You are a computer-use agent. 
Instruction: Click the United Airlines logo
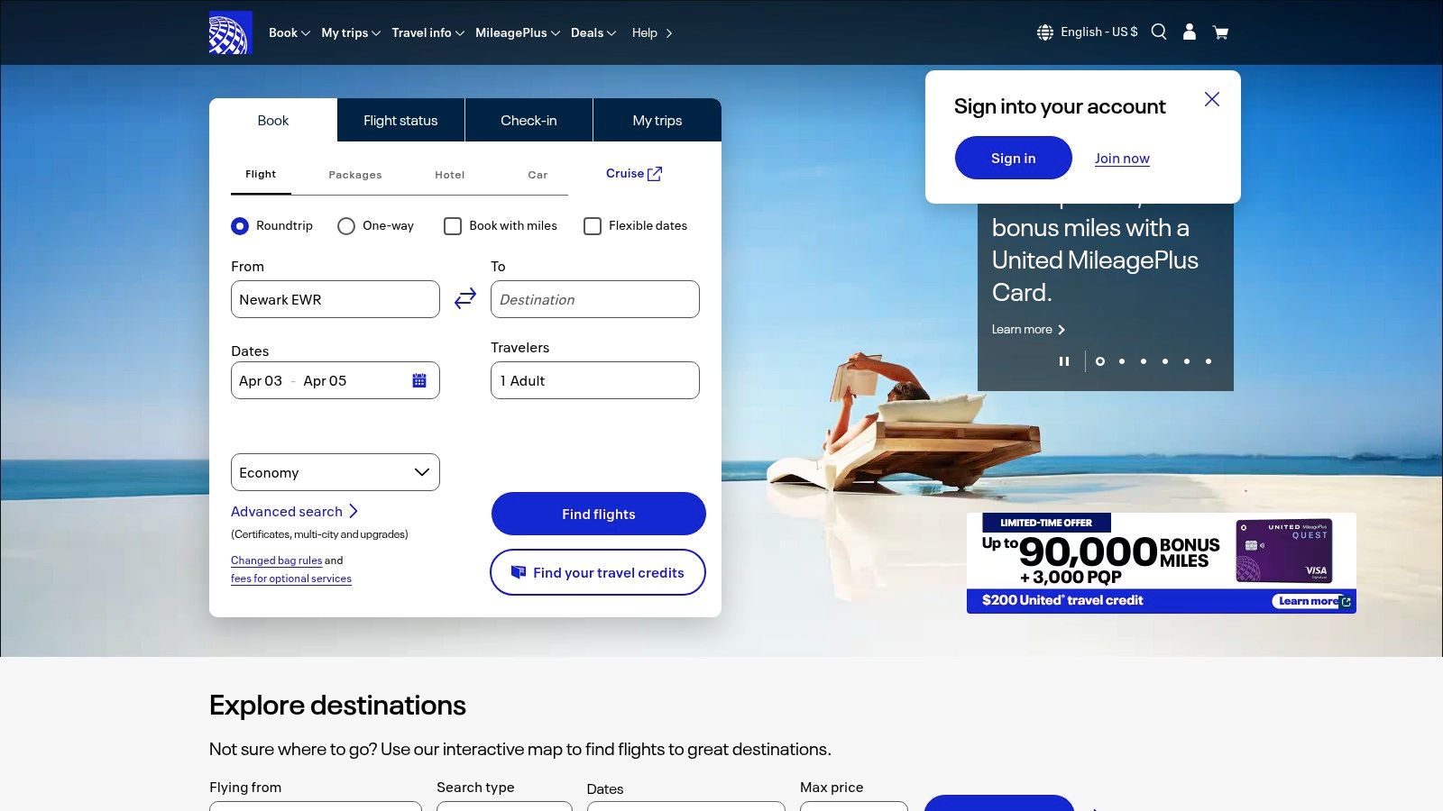(231, 32)
